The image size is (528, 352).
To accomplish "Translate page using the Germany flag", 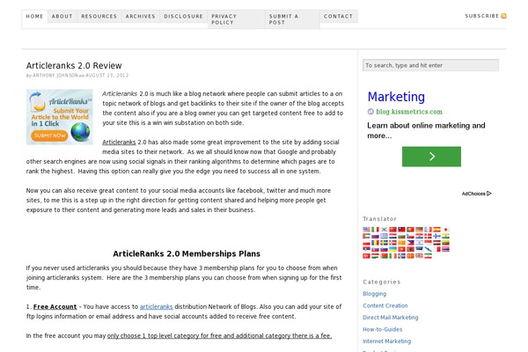I will point(419,230).
